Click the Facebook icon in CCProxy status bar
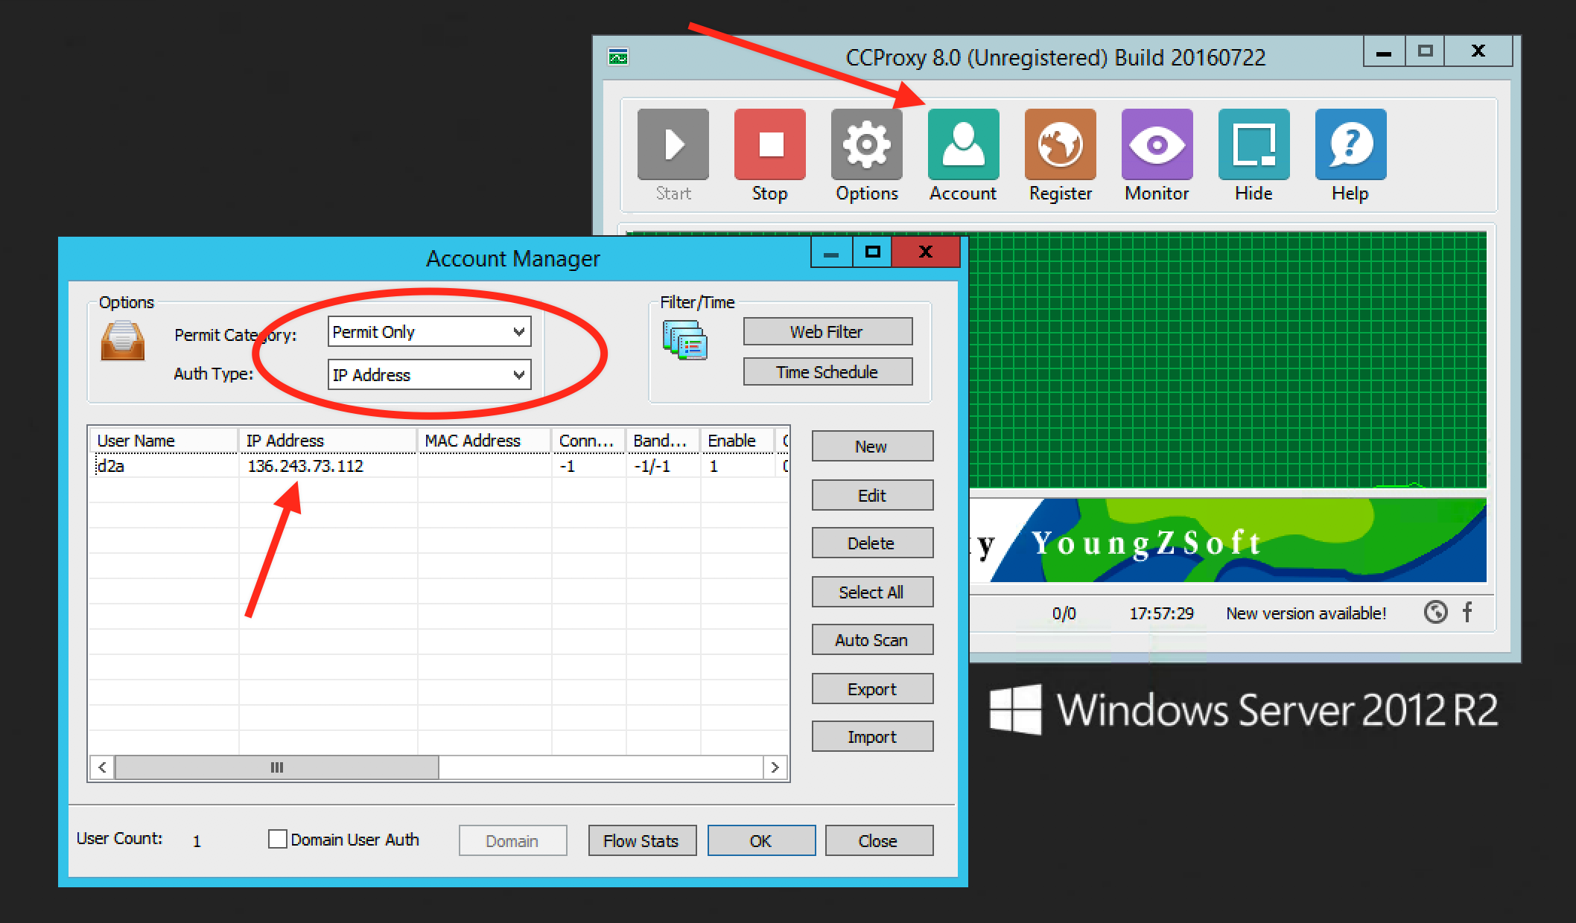 [x=1467, y=612]
